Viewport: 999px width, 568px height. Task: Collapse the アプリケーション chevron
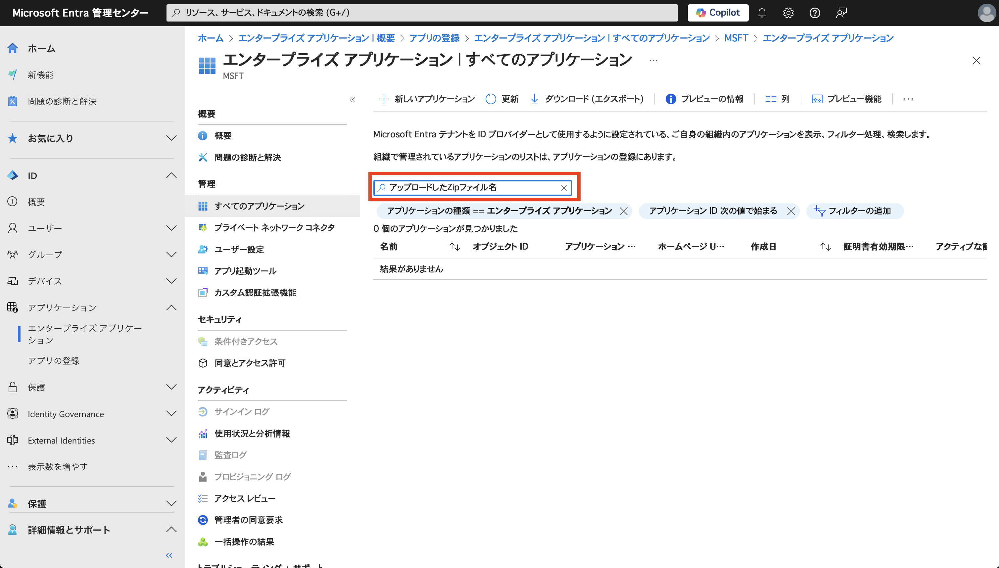point(171,308)
